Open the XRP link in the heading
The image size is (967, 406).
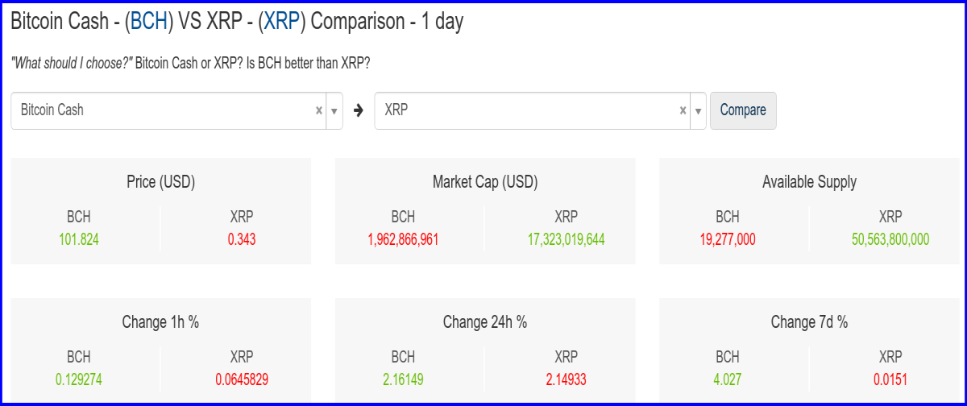tap(282, 22)
